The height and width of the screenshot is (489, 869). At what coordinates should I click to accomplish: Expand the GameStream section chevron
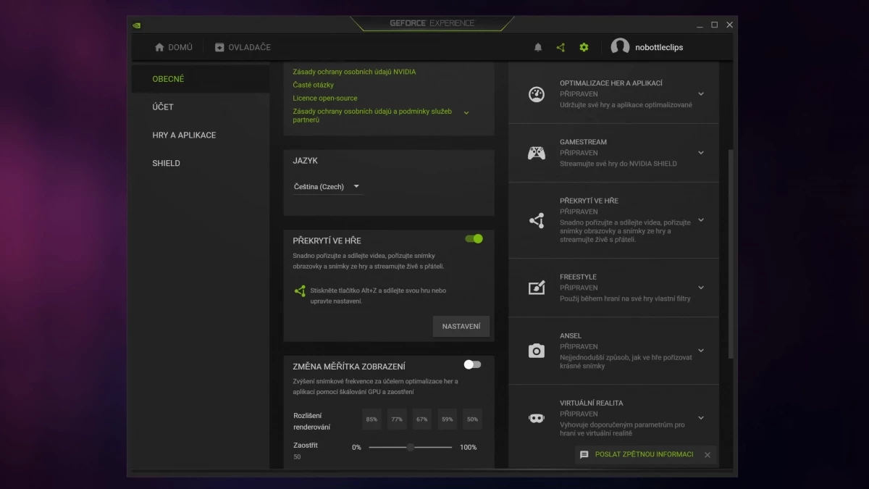click(701, 153)
